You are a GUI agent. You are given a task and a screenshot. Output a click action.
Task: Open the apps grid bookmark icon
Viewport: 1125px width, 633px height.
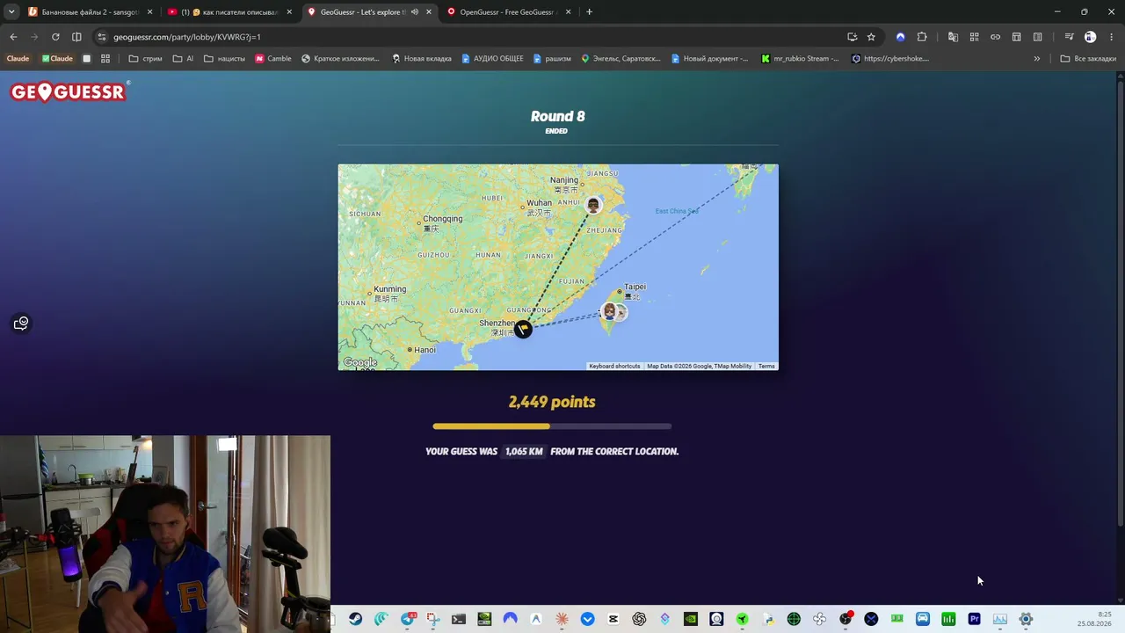105,59
